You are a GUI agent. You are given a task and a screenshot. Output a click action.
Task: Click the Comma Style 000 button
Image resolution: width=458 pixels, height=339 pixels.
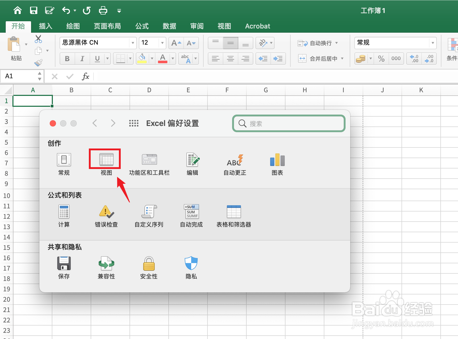tap(396, 59)
